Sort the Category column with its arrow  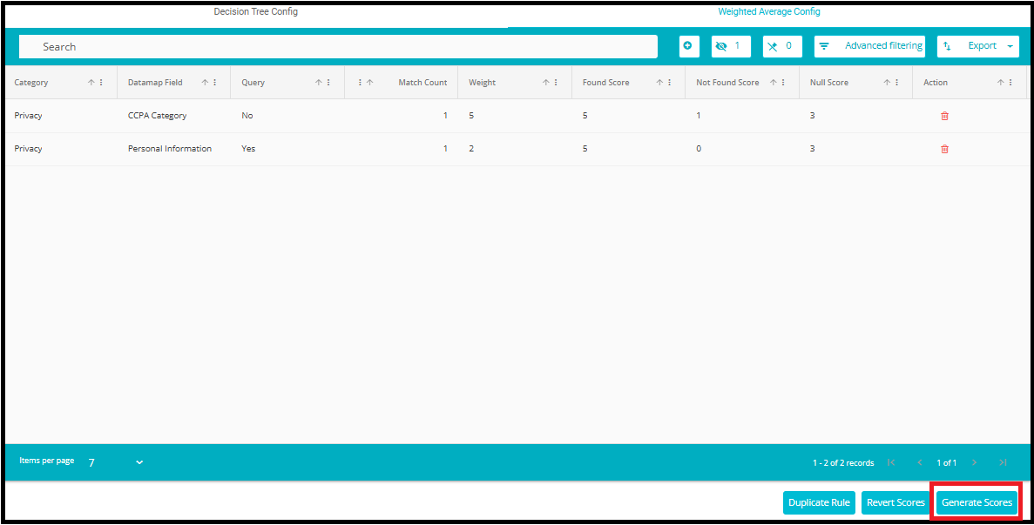point(91,83)
